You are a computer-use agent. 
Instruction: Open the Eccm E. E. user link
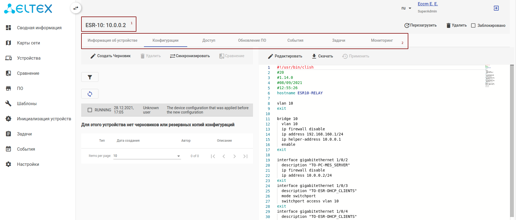[x=428, y=4]
